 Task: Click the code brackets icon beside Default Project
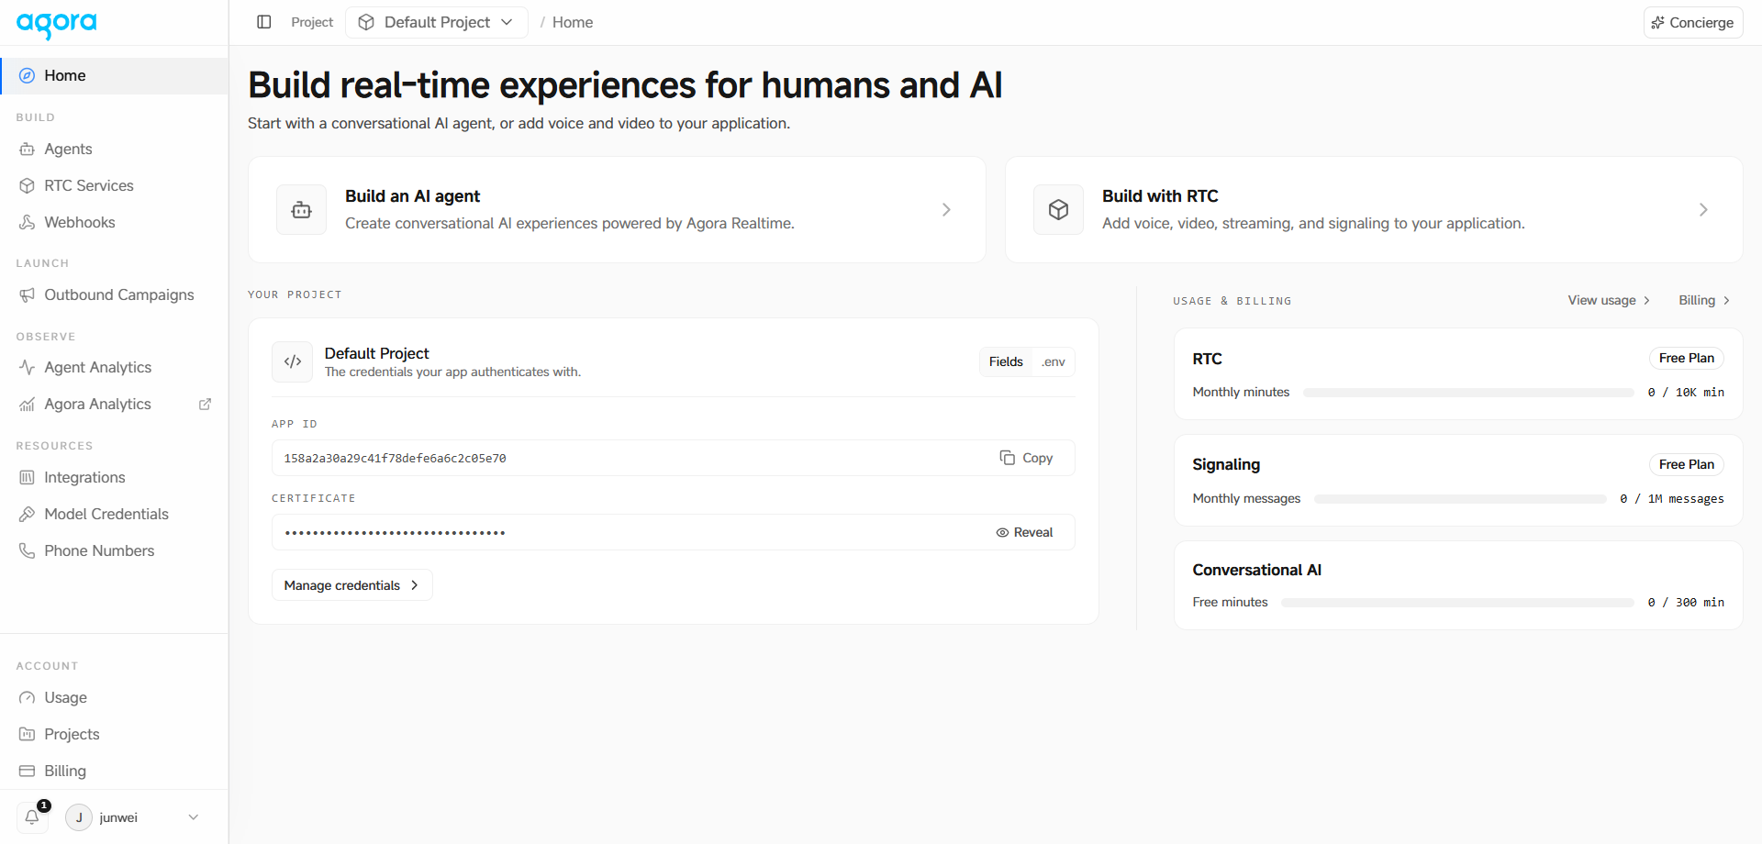[293, 361]
